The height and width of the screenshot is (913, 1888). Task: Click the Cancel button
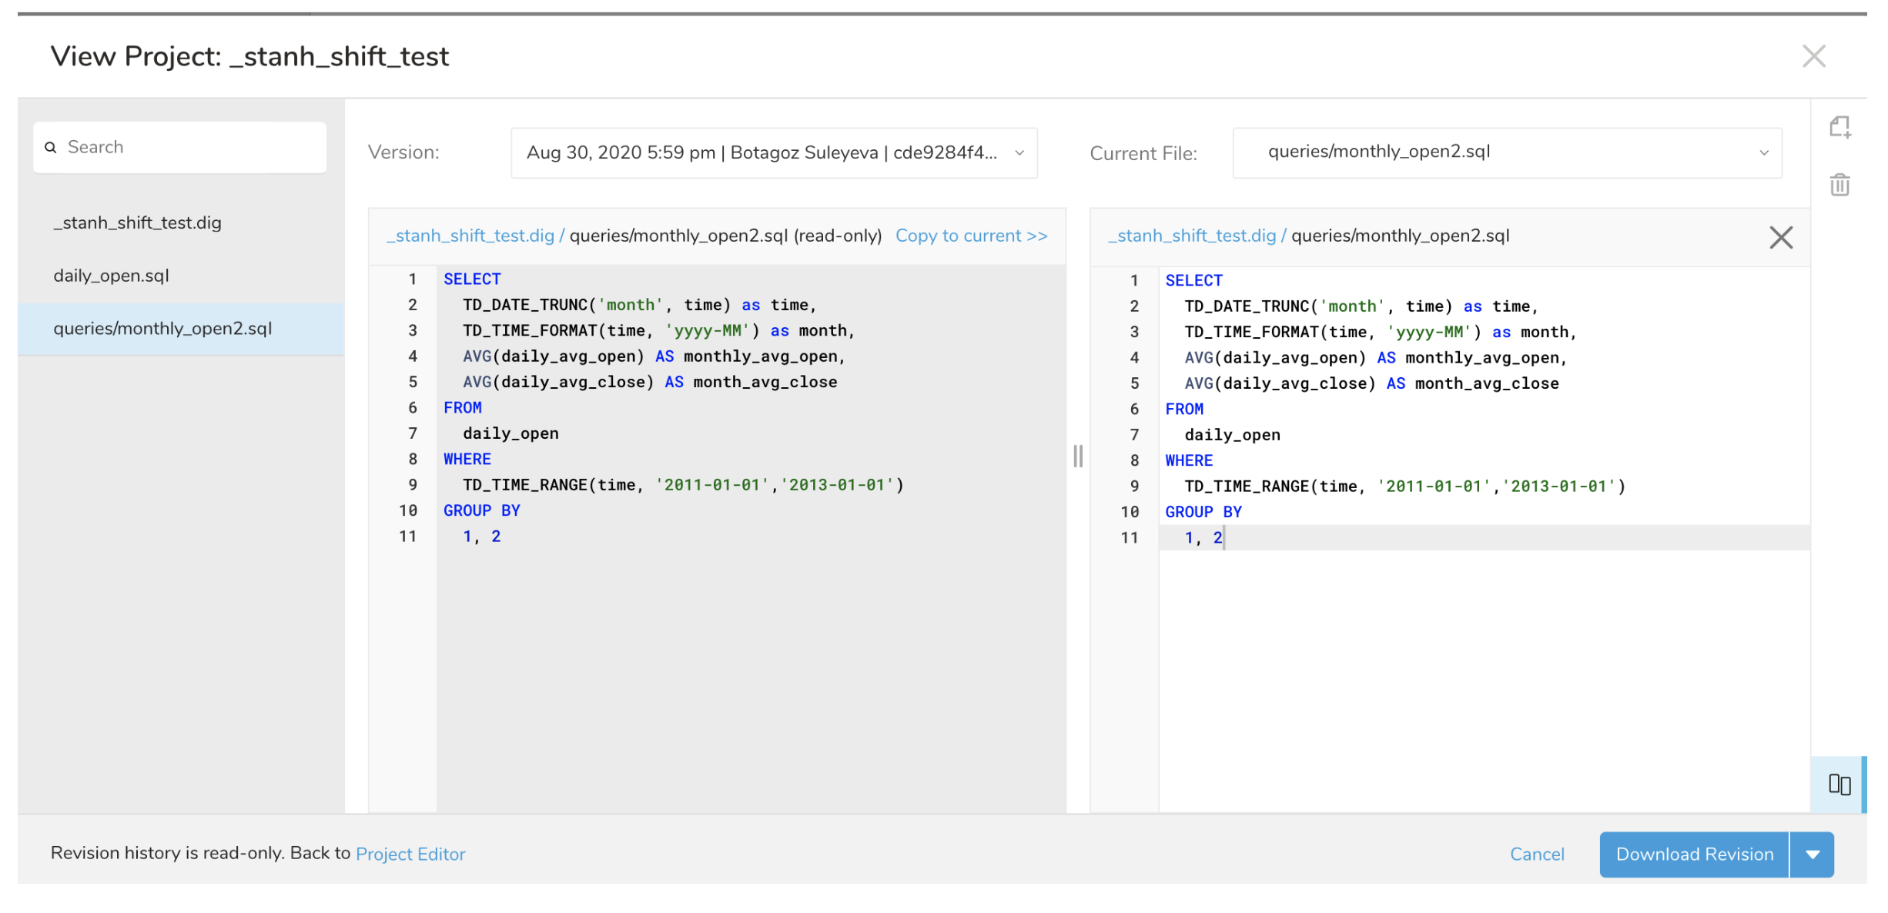1536,854
